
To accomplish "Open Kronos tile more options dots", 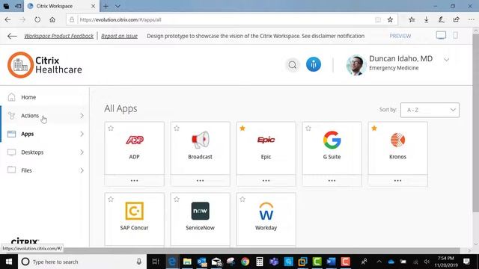I will tap(397, 181).
